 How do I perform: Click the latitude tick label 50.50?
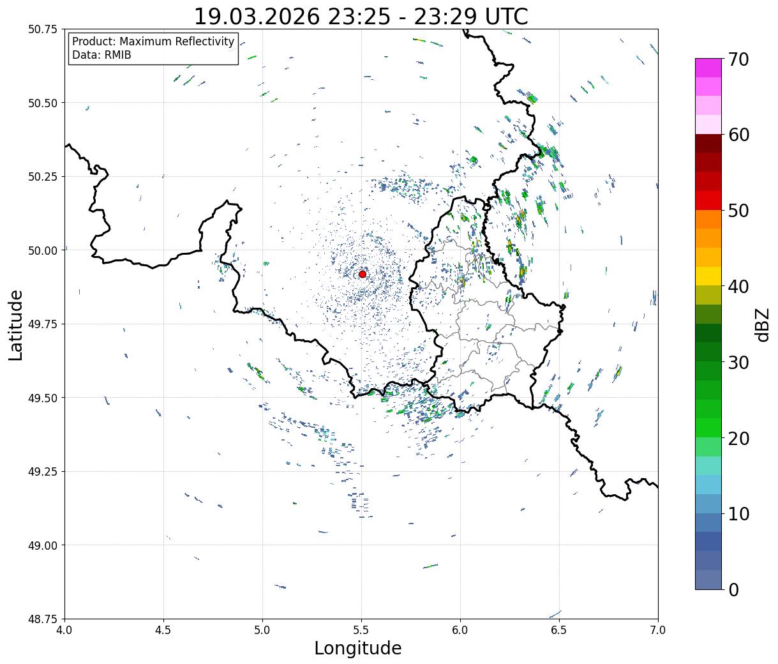pos(43,103)
